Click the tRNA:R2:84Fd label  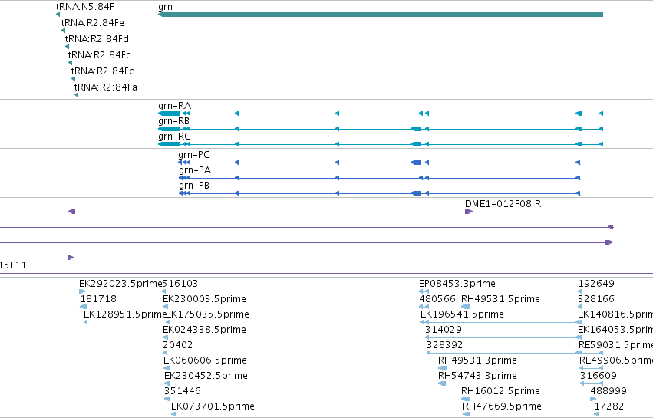coord(97,38)
